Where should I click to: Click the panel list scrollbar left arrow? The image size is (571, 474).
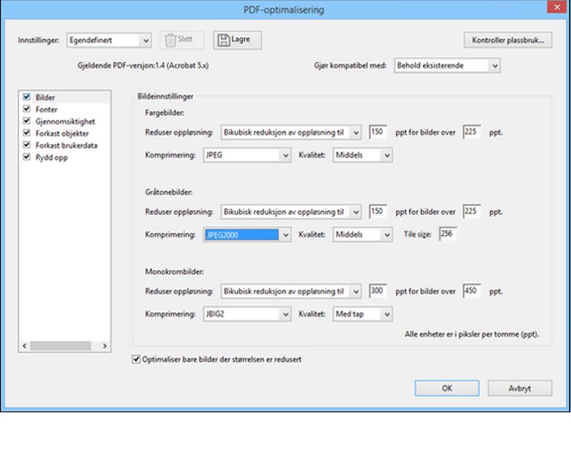coord(25,346)
